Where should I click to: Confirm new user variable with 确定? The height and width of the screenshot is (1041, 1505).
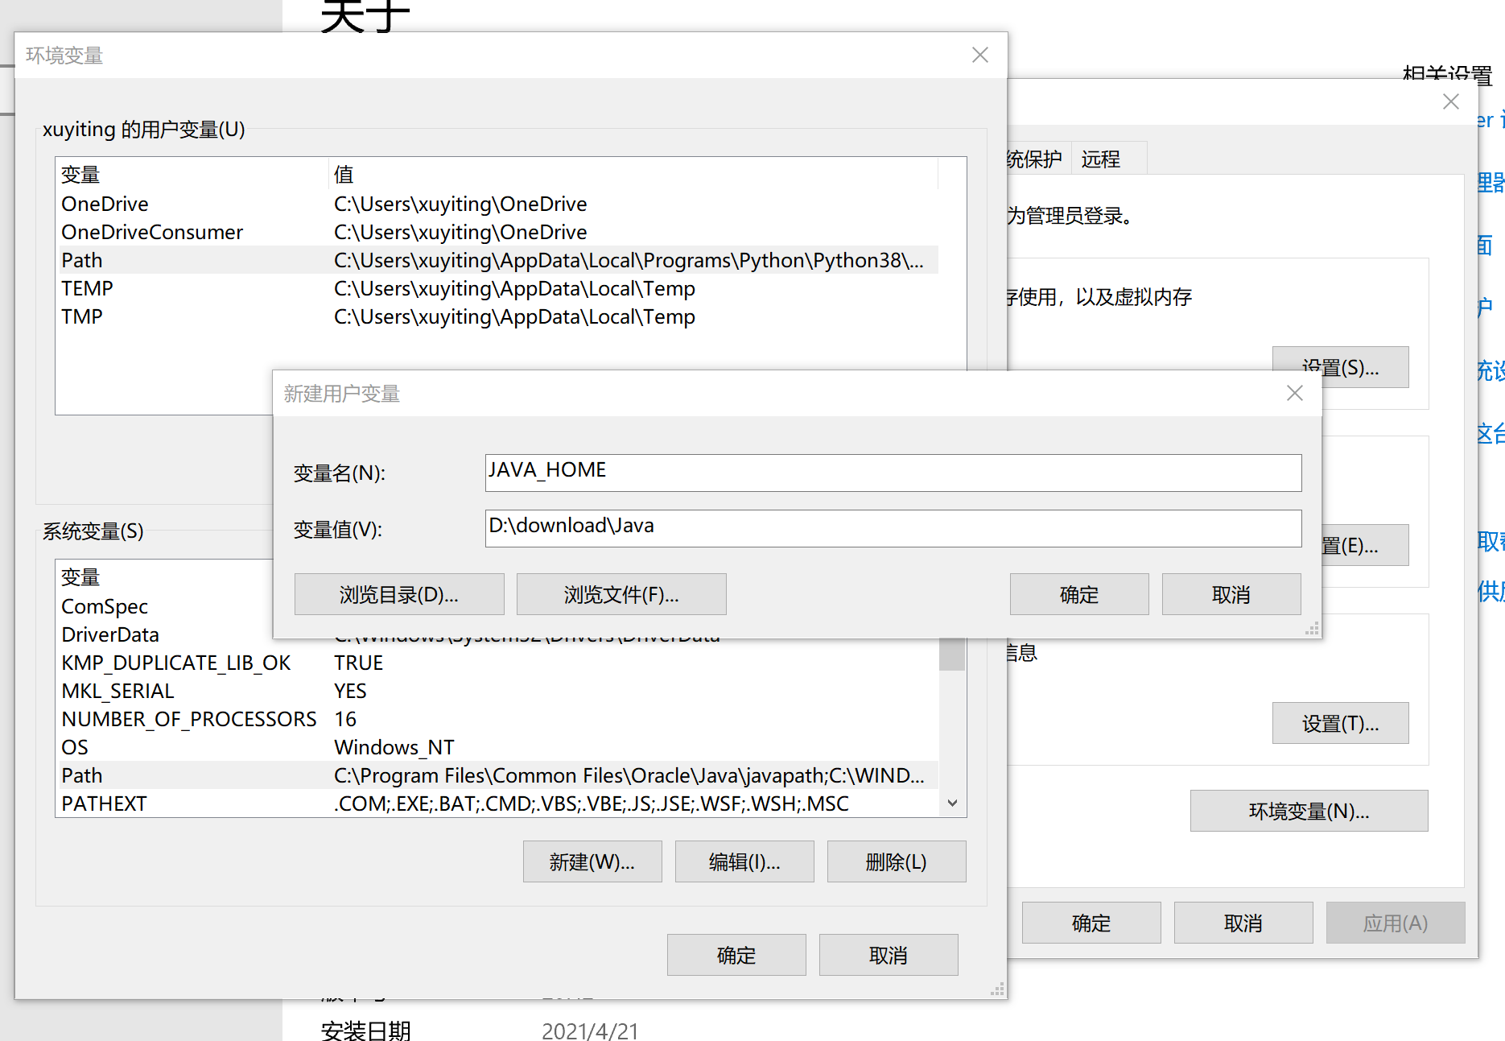pos(1079,594)
